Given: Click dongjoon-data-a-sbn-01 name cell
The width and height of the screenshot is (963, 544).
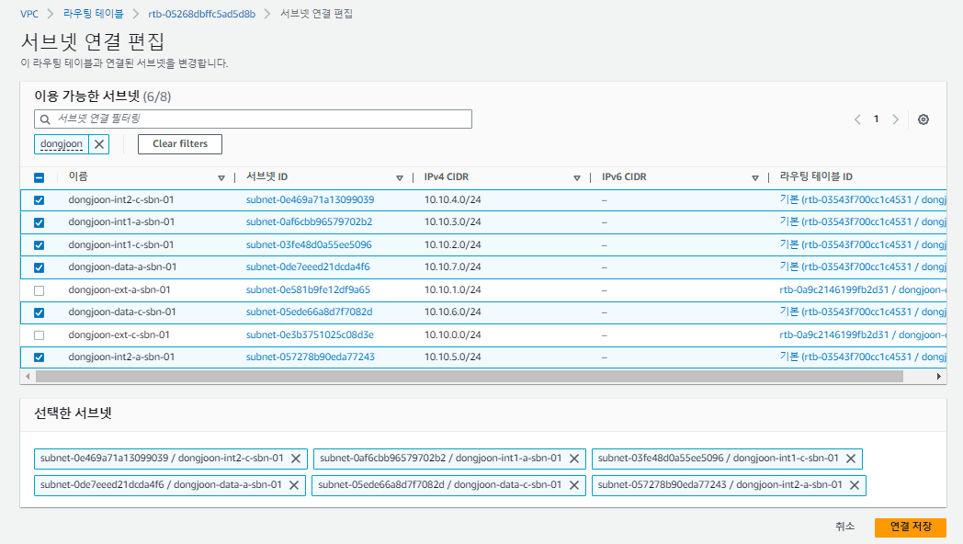Looking at the screenshot, I should coord(122,266).
